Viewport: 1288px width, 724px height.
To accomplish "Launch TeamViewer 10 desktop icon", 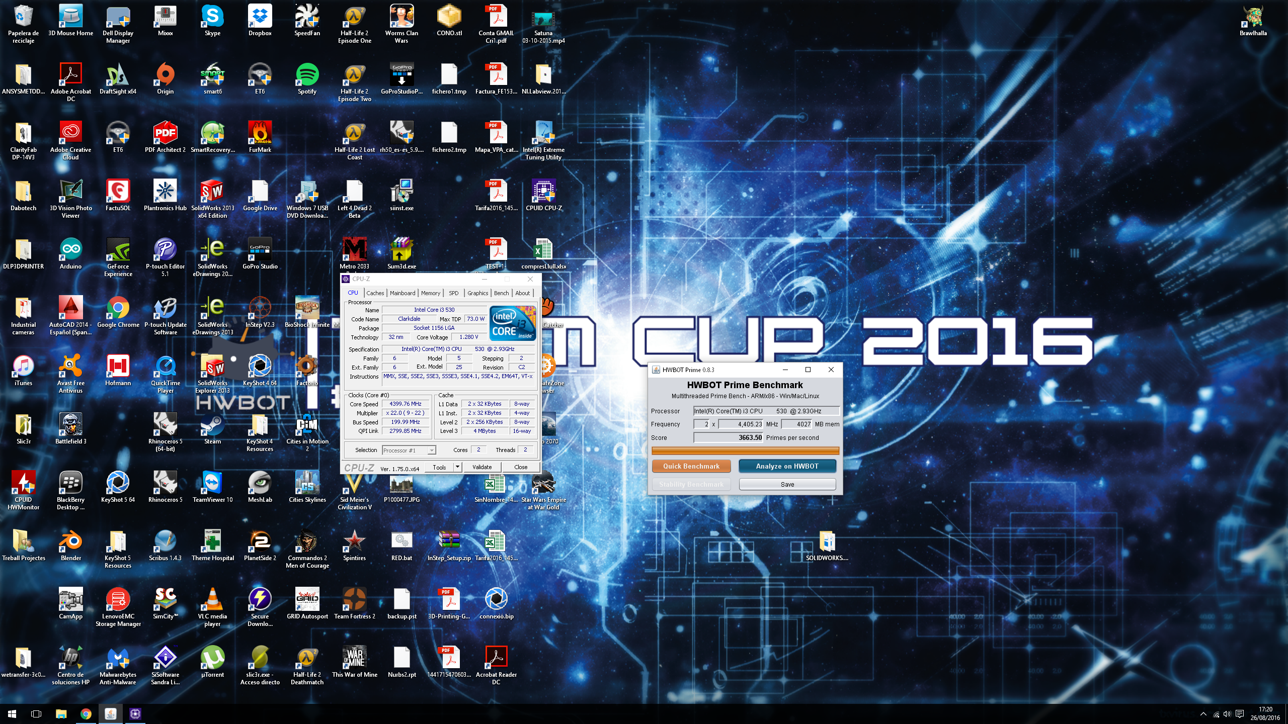I will point(212,487).
